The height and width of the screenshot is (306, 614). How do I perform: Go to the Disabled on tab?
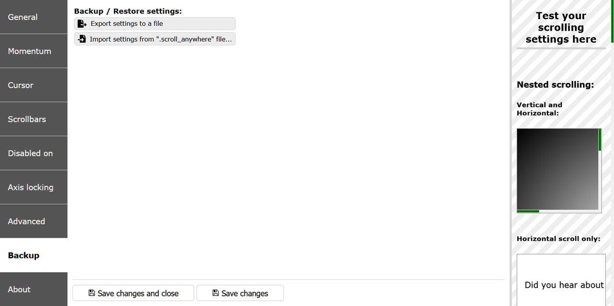[34, 153]
